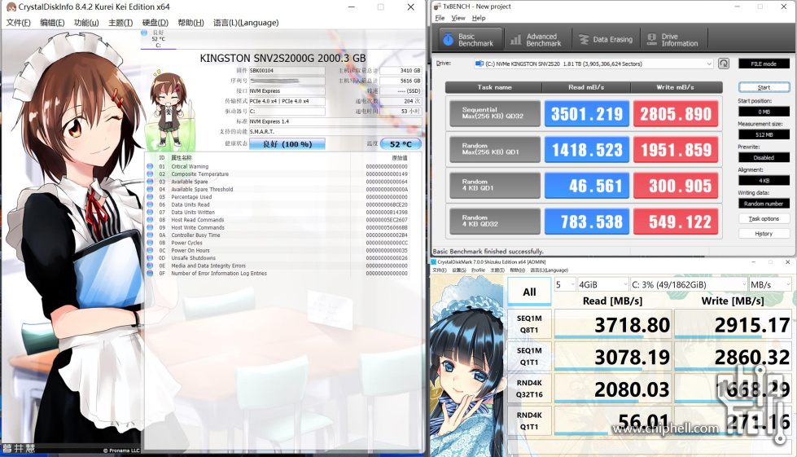This screenshot has width=797, height=457.
Task: Click the History button in TxBENCH
Action: tap(764, 234)
